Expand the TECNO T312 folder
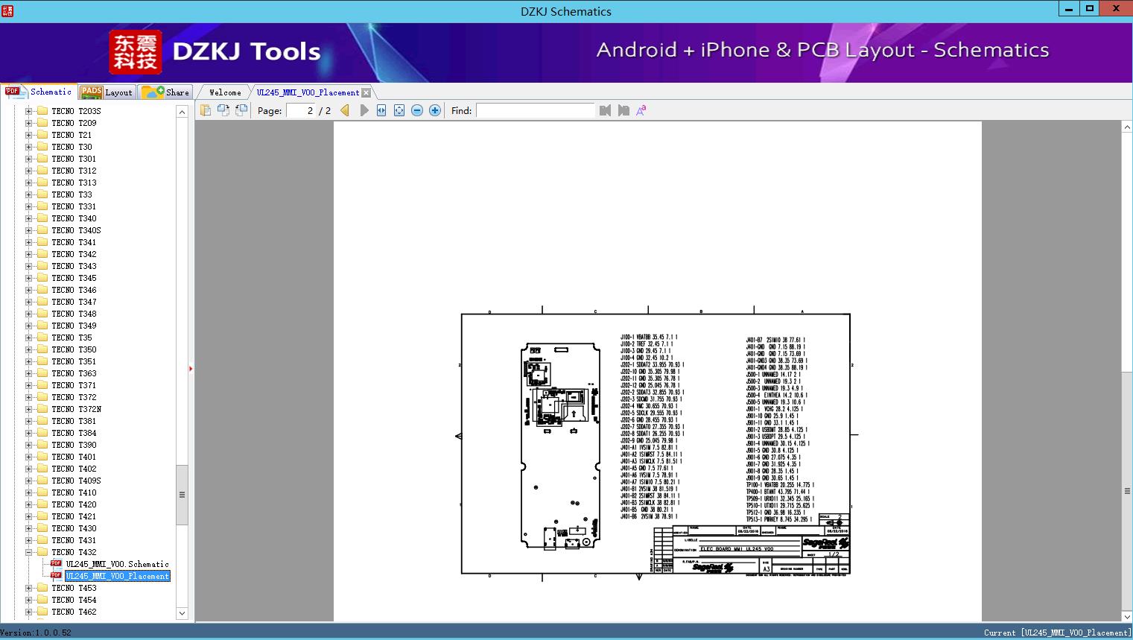1133x640 pixels. [x=29, y=171]
